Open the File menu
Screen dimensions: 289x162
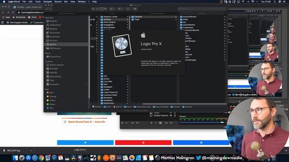24,2
